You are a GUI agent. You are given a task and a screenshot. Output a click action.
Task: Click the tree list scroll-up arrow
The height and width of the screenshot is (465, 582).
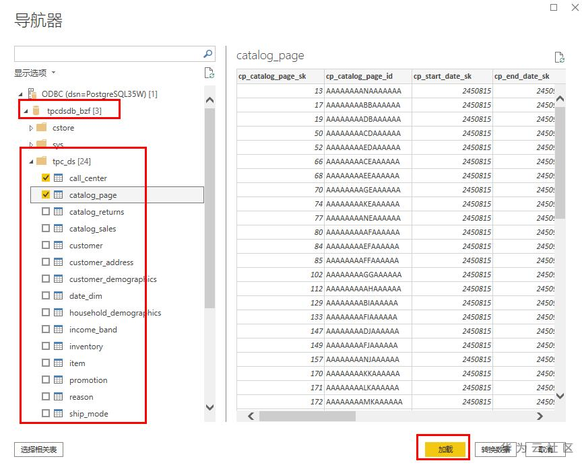(209, 100)
